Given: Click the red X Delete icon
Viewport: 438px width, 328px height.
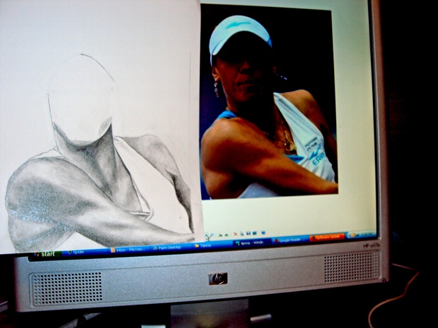Looking at the screenshot, I should (235, 234).
